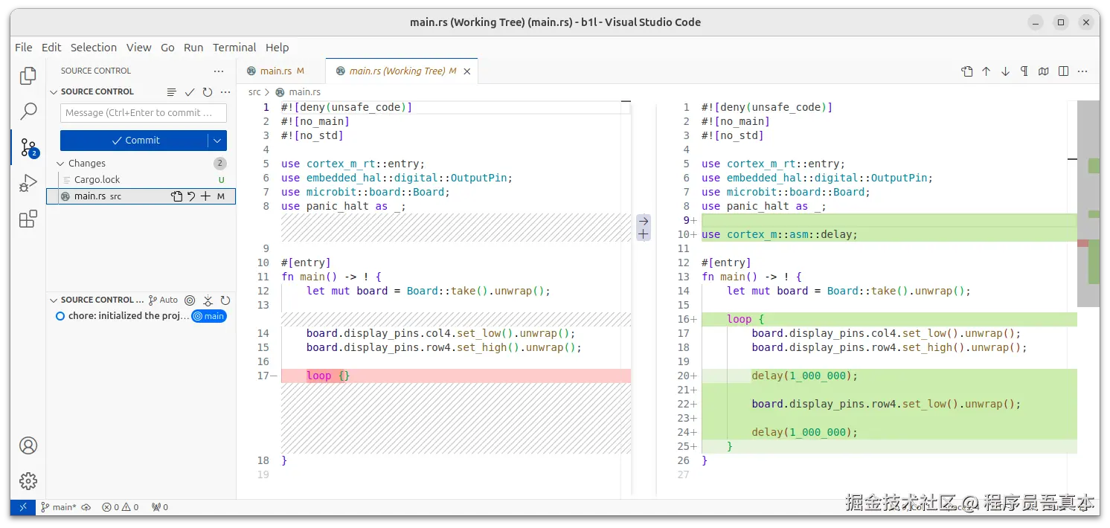Open the Manage gear icon
The image size is (1110, 528).
(x=28, y=481)
